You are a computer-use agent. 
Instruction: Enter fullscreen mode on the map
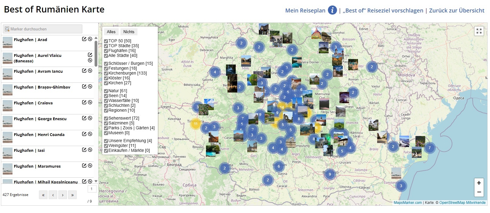479,31
